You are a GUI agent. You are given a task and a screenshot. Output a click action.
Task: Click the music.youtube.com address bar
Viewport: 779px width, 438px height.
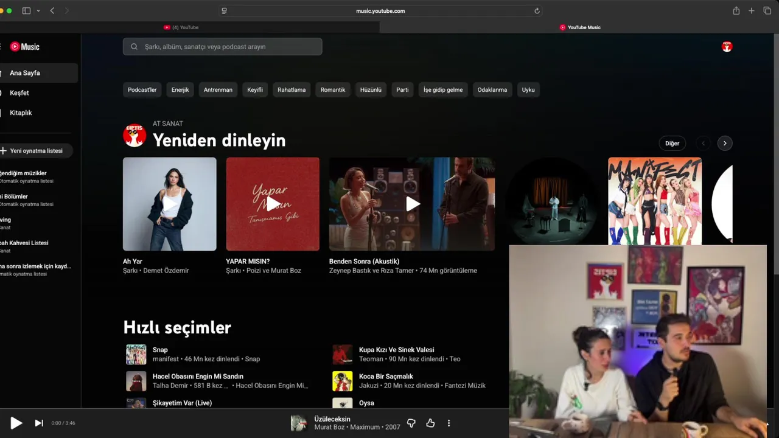(380, 11)
